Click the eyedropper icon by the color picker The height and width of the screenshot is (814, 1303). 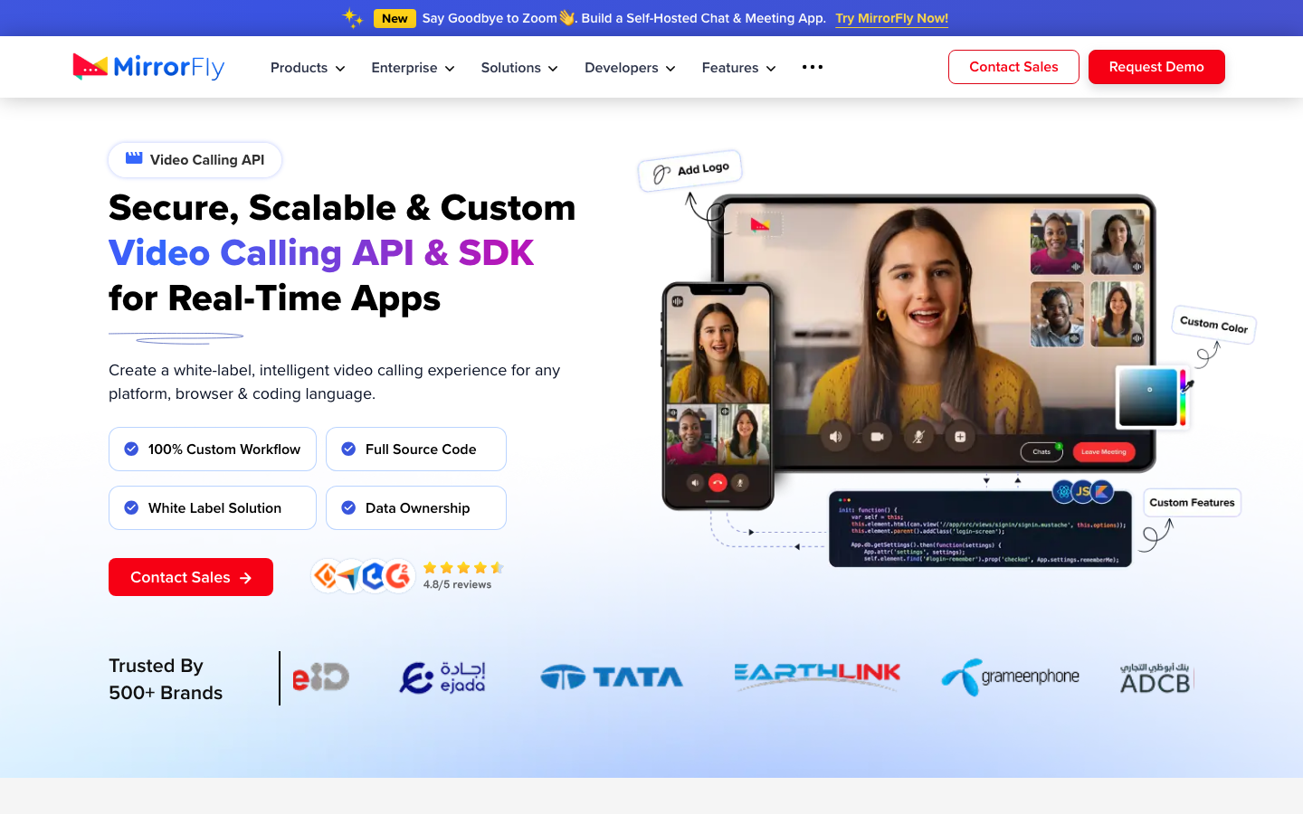point(1188,386)
